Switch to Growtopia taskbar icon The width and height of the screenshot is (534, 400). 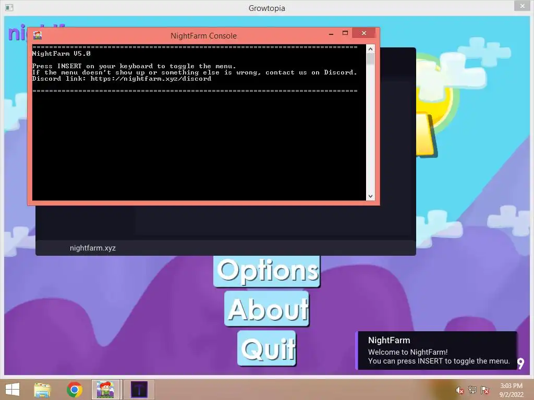(x=105, y=390)
